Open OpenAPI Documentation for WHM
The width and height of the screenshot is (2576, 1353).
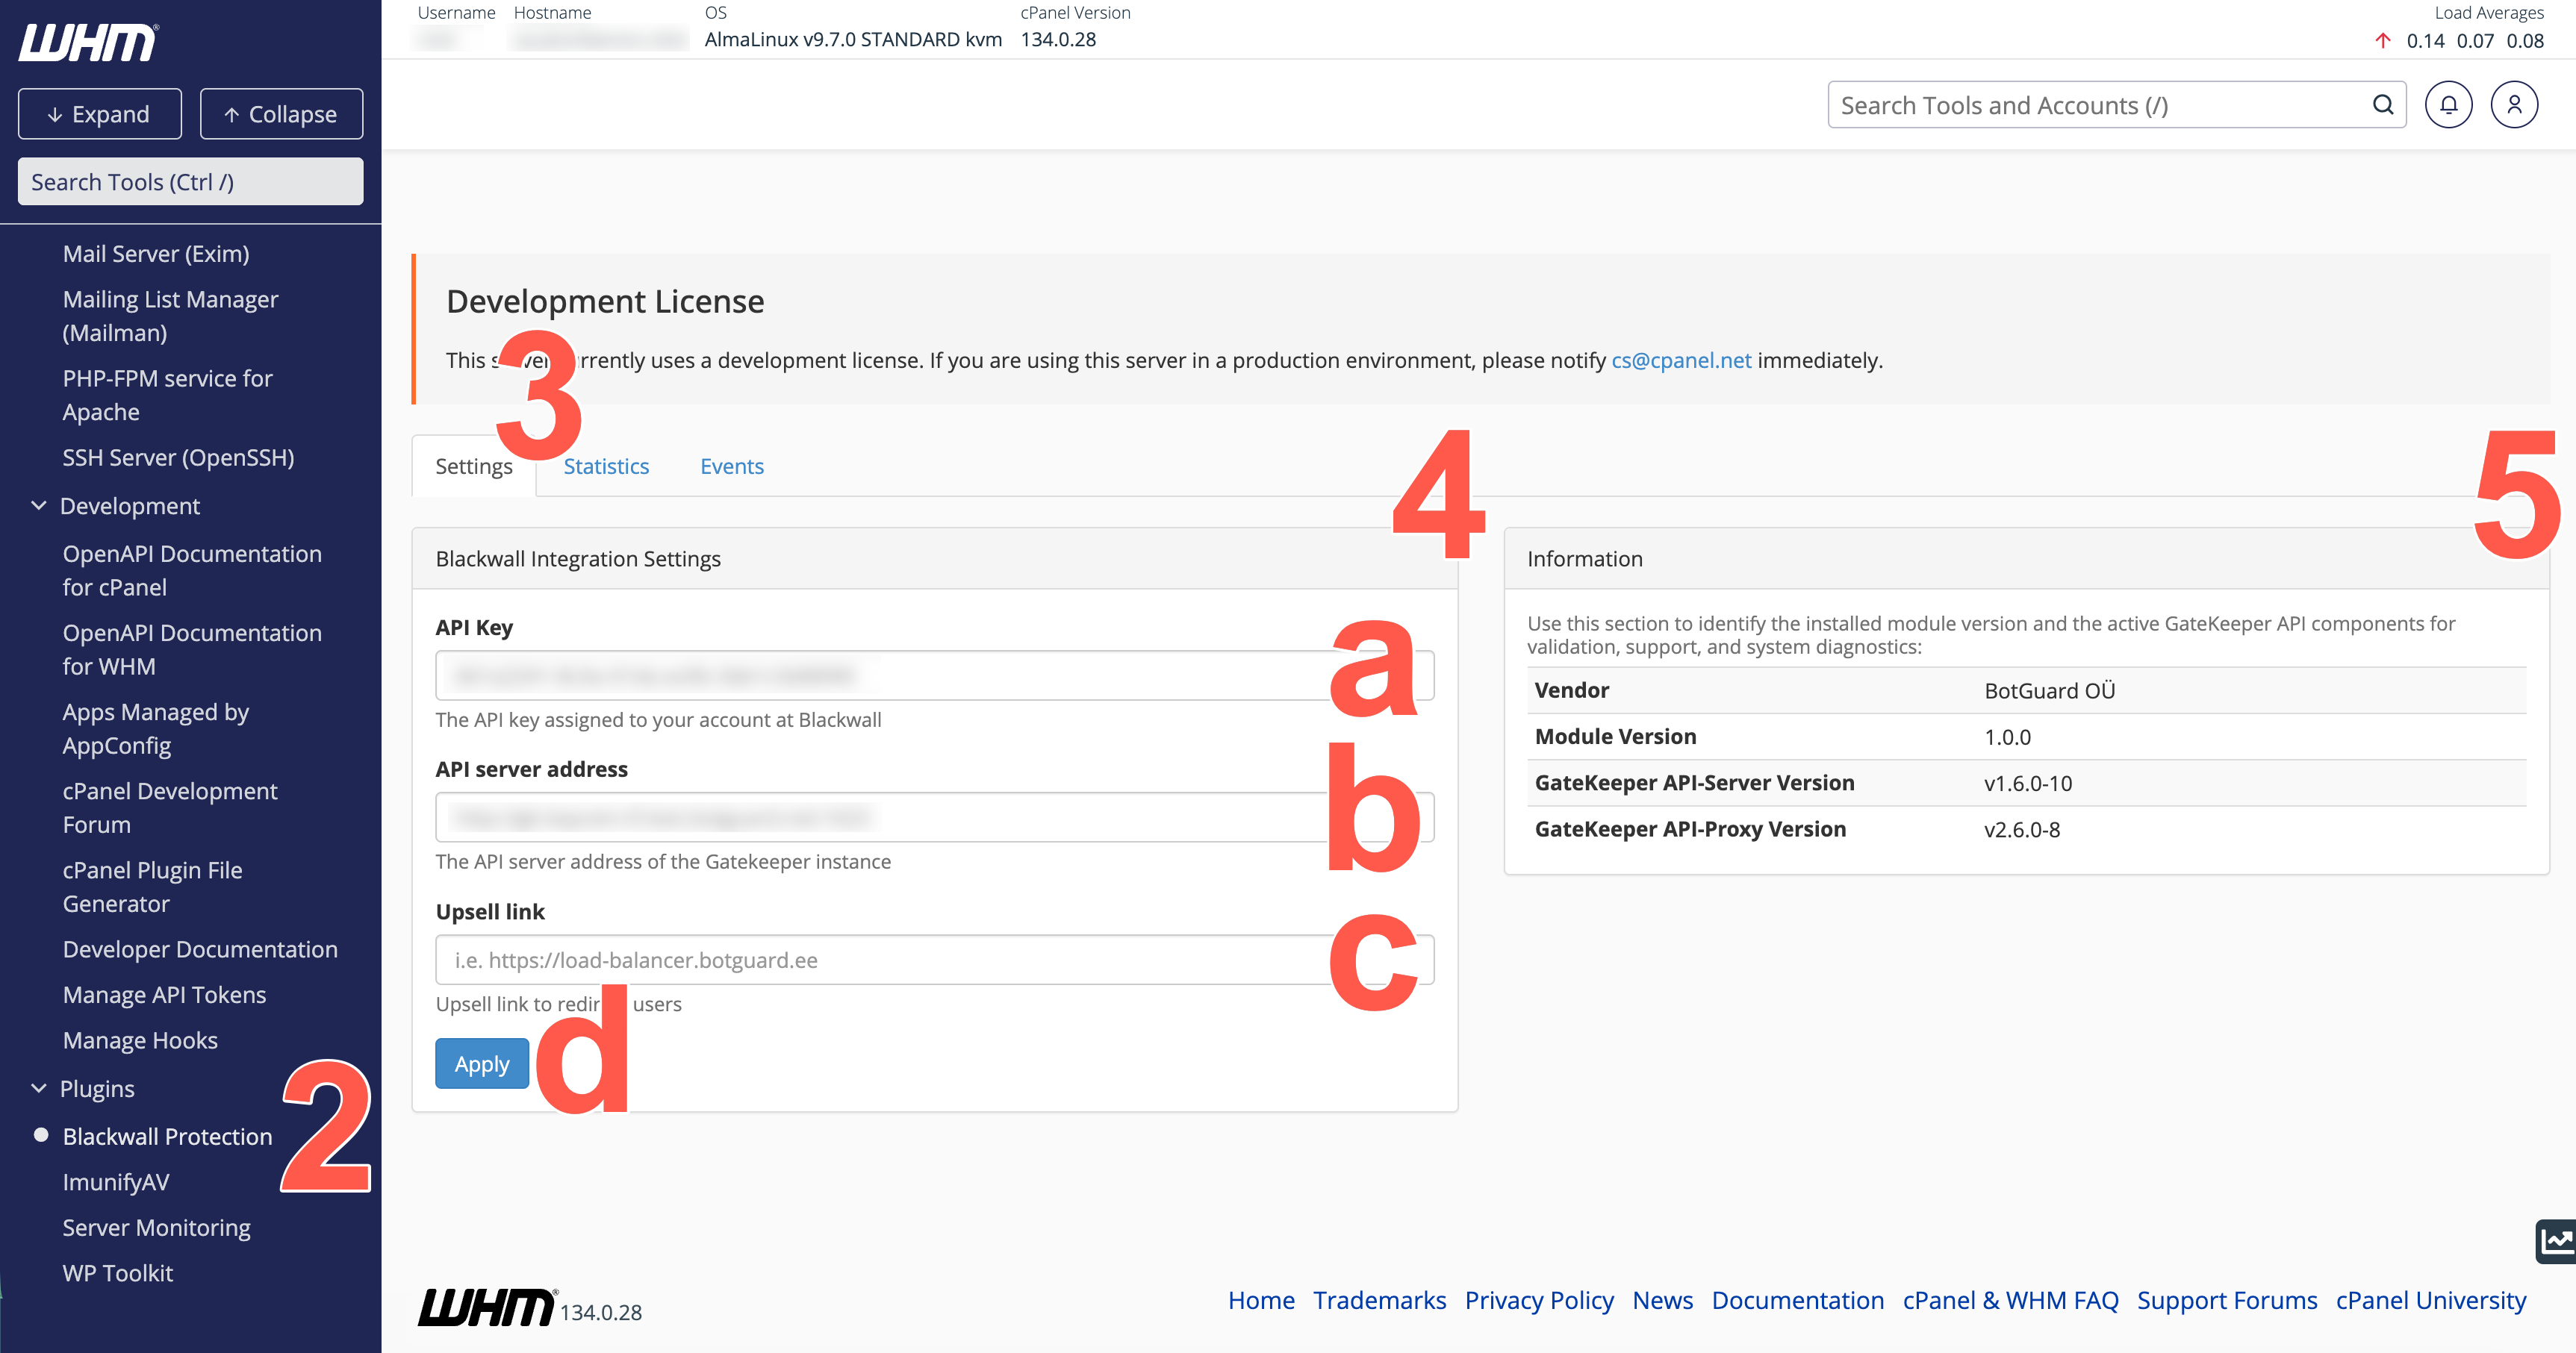[x=192, y=649]
